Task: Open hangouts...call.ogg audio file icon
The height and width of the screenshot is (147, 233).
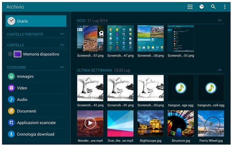Action: [x=211, y=88]
